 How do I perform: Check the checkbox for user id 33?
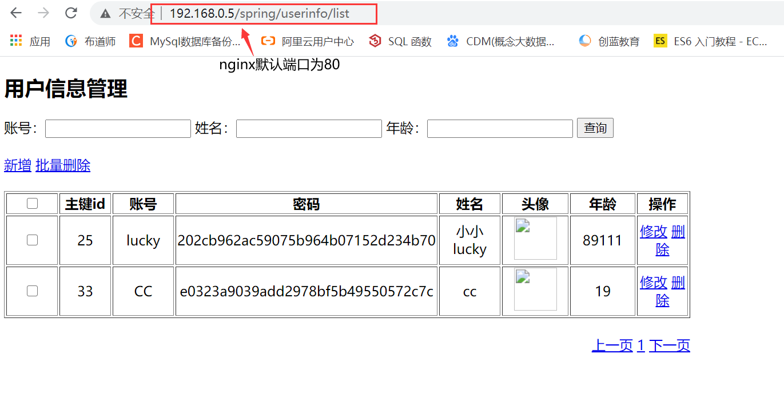(31, 291)
